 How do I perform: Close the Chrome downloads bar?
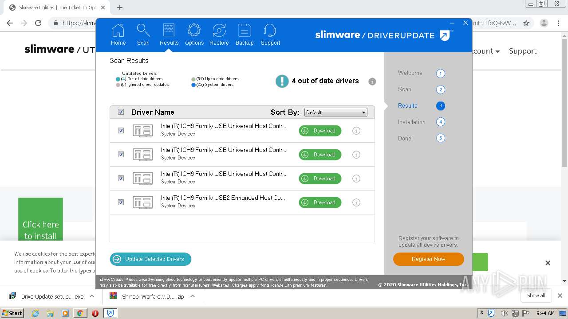560,296
